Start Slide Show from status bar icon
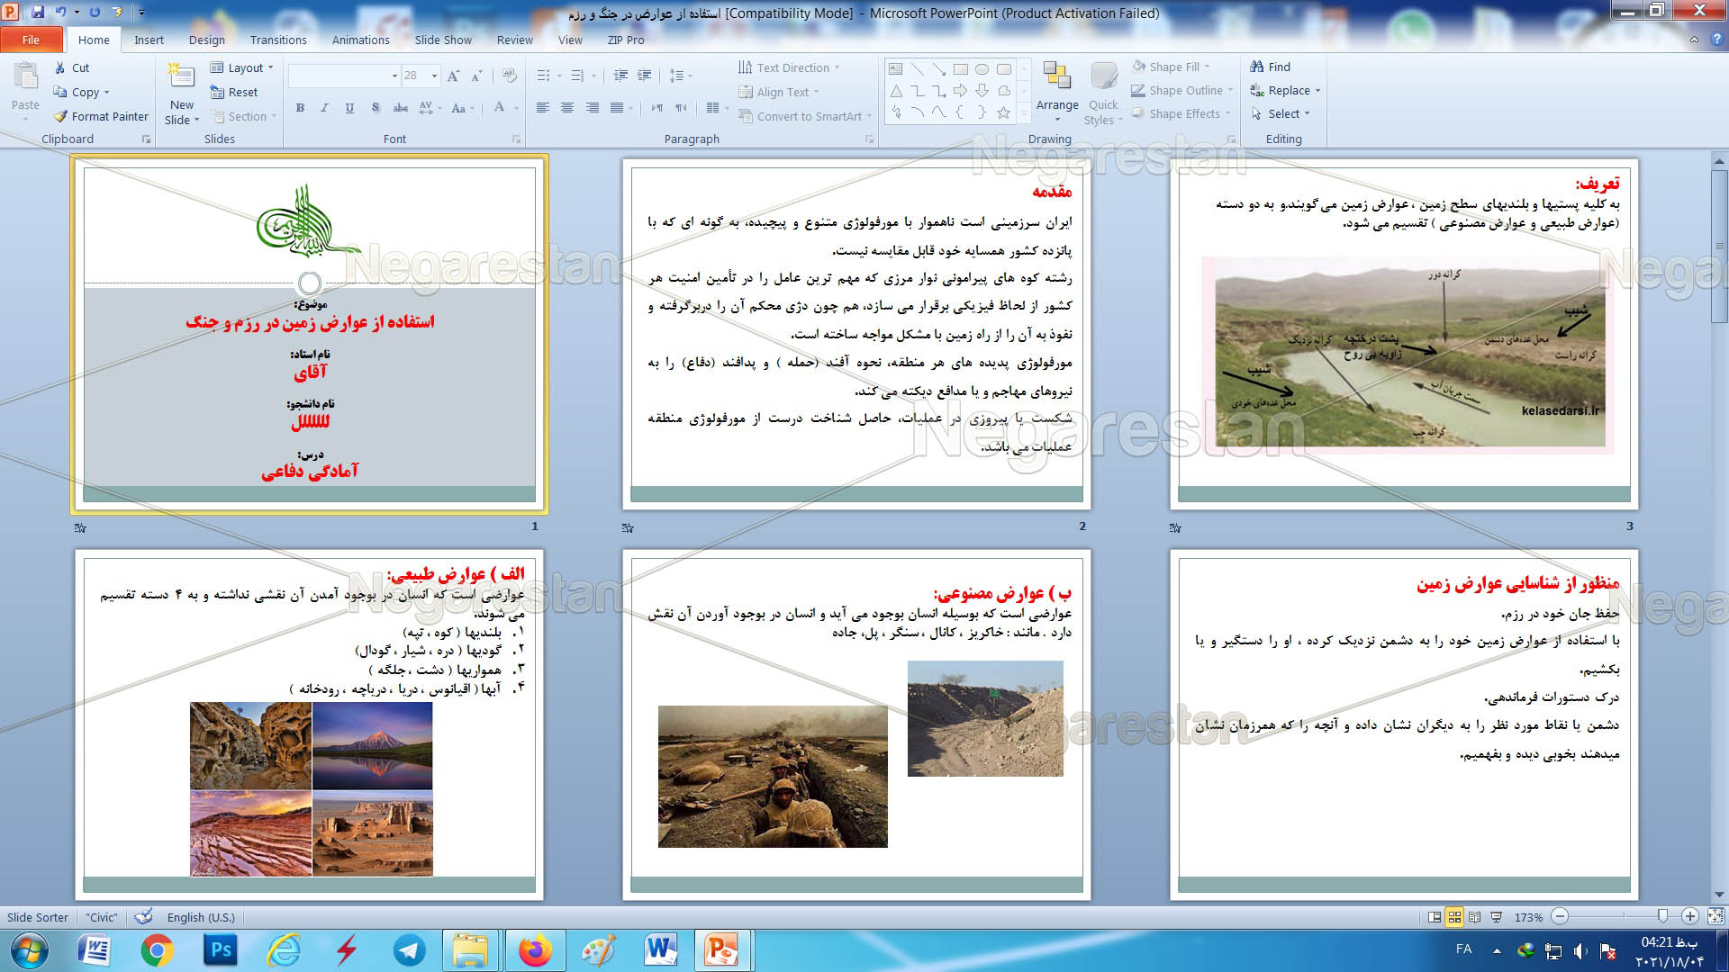This screenshot has width=1729, height=972. (1496, 917)
